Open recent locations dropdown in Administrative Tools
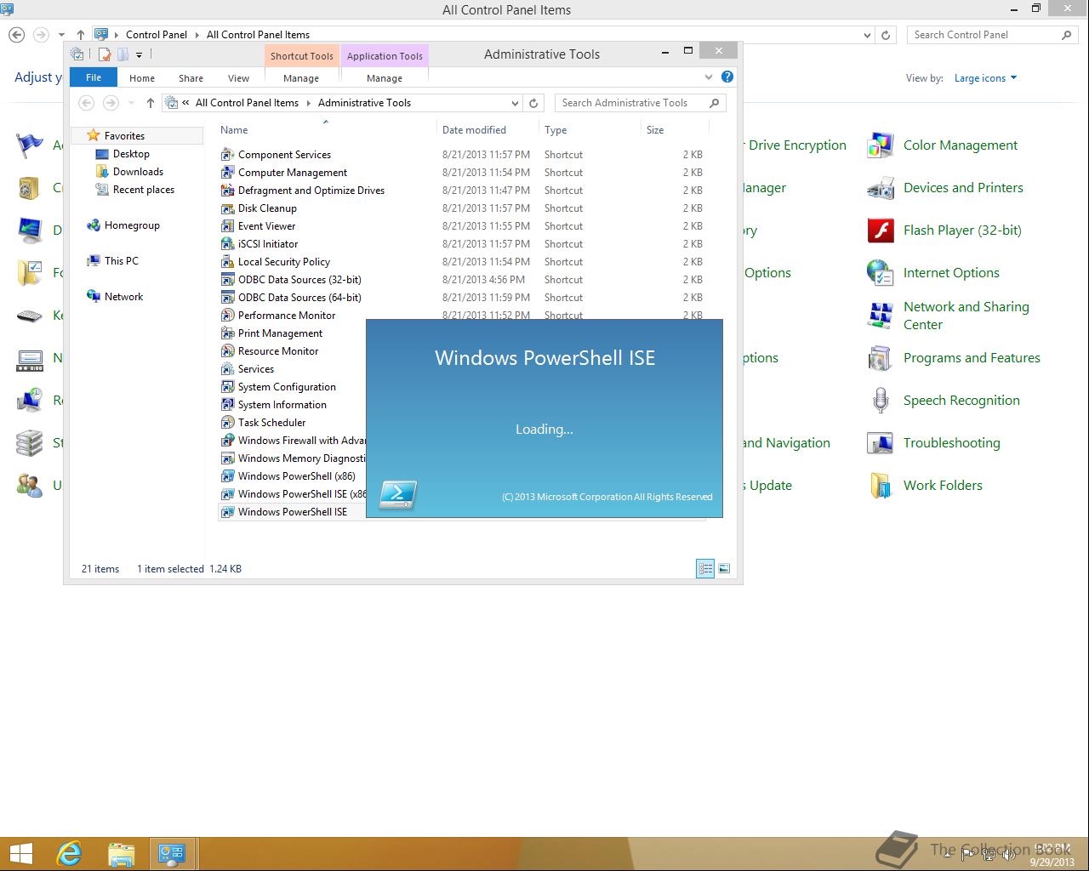1089x871 pixels. coord(131,103)
